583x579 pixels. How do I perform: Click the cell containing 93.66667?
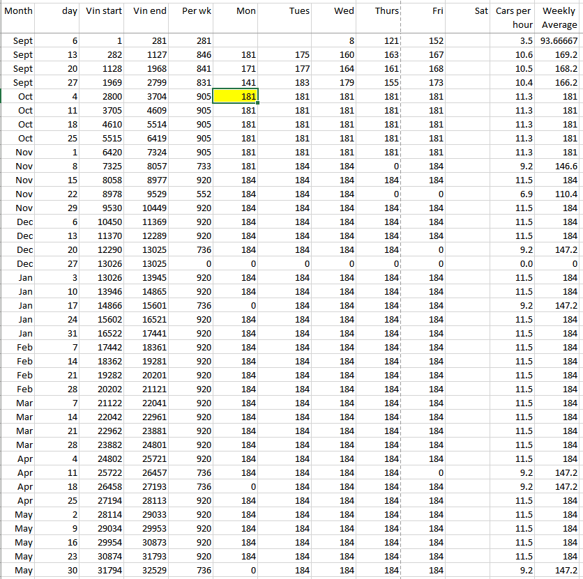click(x=559, y=41)
